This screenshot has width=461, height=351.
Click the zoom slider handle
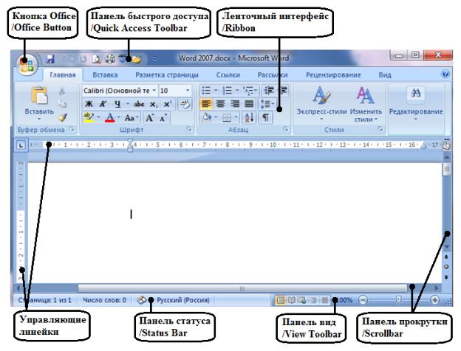point(398,299)
